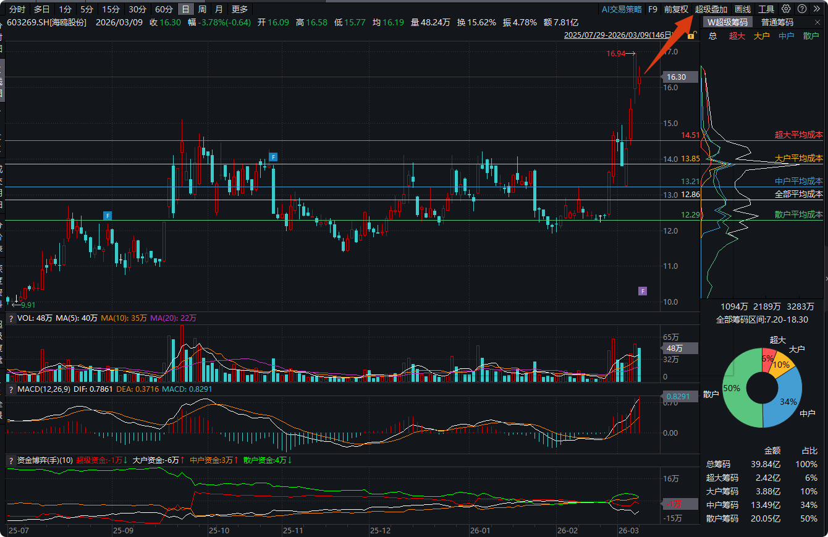The height and width of the screenshot is (537, 828).
Task: Click the 中户平均成本 label
Action: [798, 181]
